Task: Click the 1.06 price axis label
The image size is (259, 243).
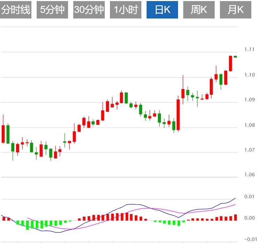Action: click(x=250, y=175)
